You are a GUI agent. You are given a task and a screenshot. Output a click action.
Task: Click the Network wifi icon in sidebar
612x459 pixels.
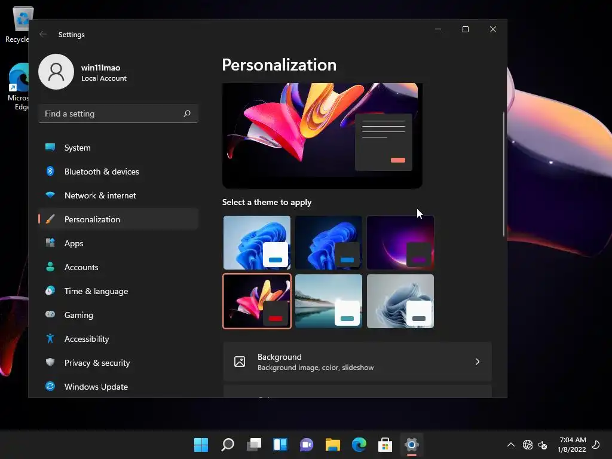[50, 195]
